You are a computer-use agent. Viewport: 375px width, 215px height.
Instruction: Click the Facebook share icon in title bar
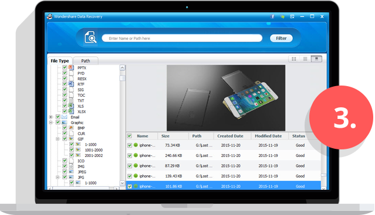(x=272, y=16)
